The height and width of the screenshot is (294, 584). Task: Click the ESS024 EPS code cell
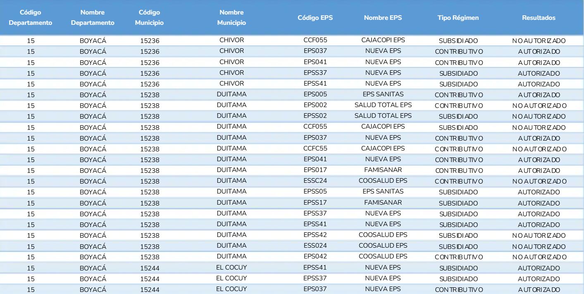point(315,246)
